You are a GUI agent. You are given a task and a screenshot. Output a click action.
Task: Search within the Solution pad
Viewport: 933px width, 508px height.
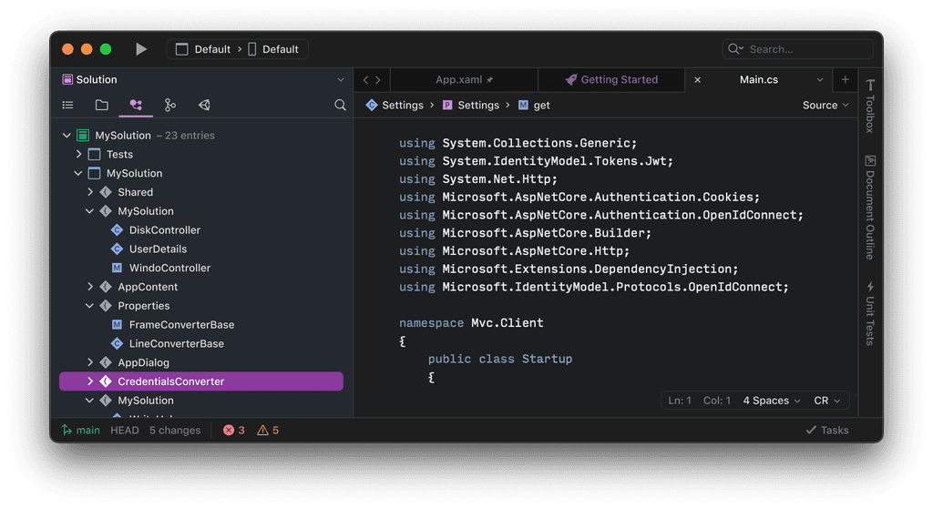(x=340, y=106)
